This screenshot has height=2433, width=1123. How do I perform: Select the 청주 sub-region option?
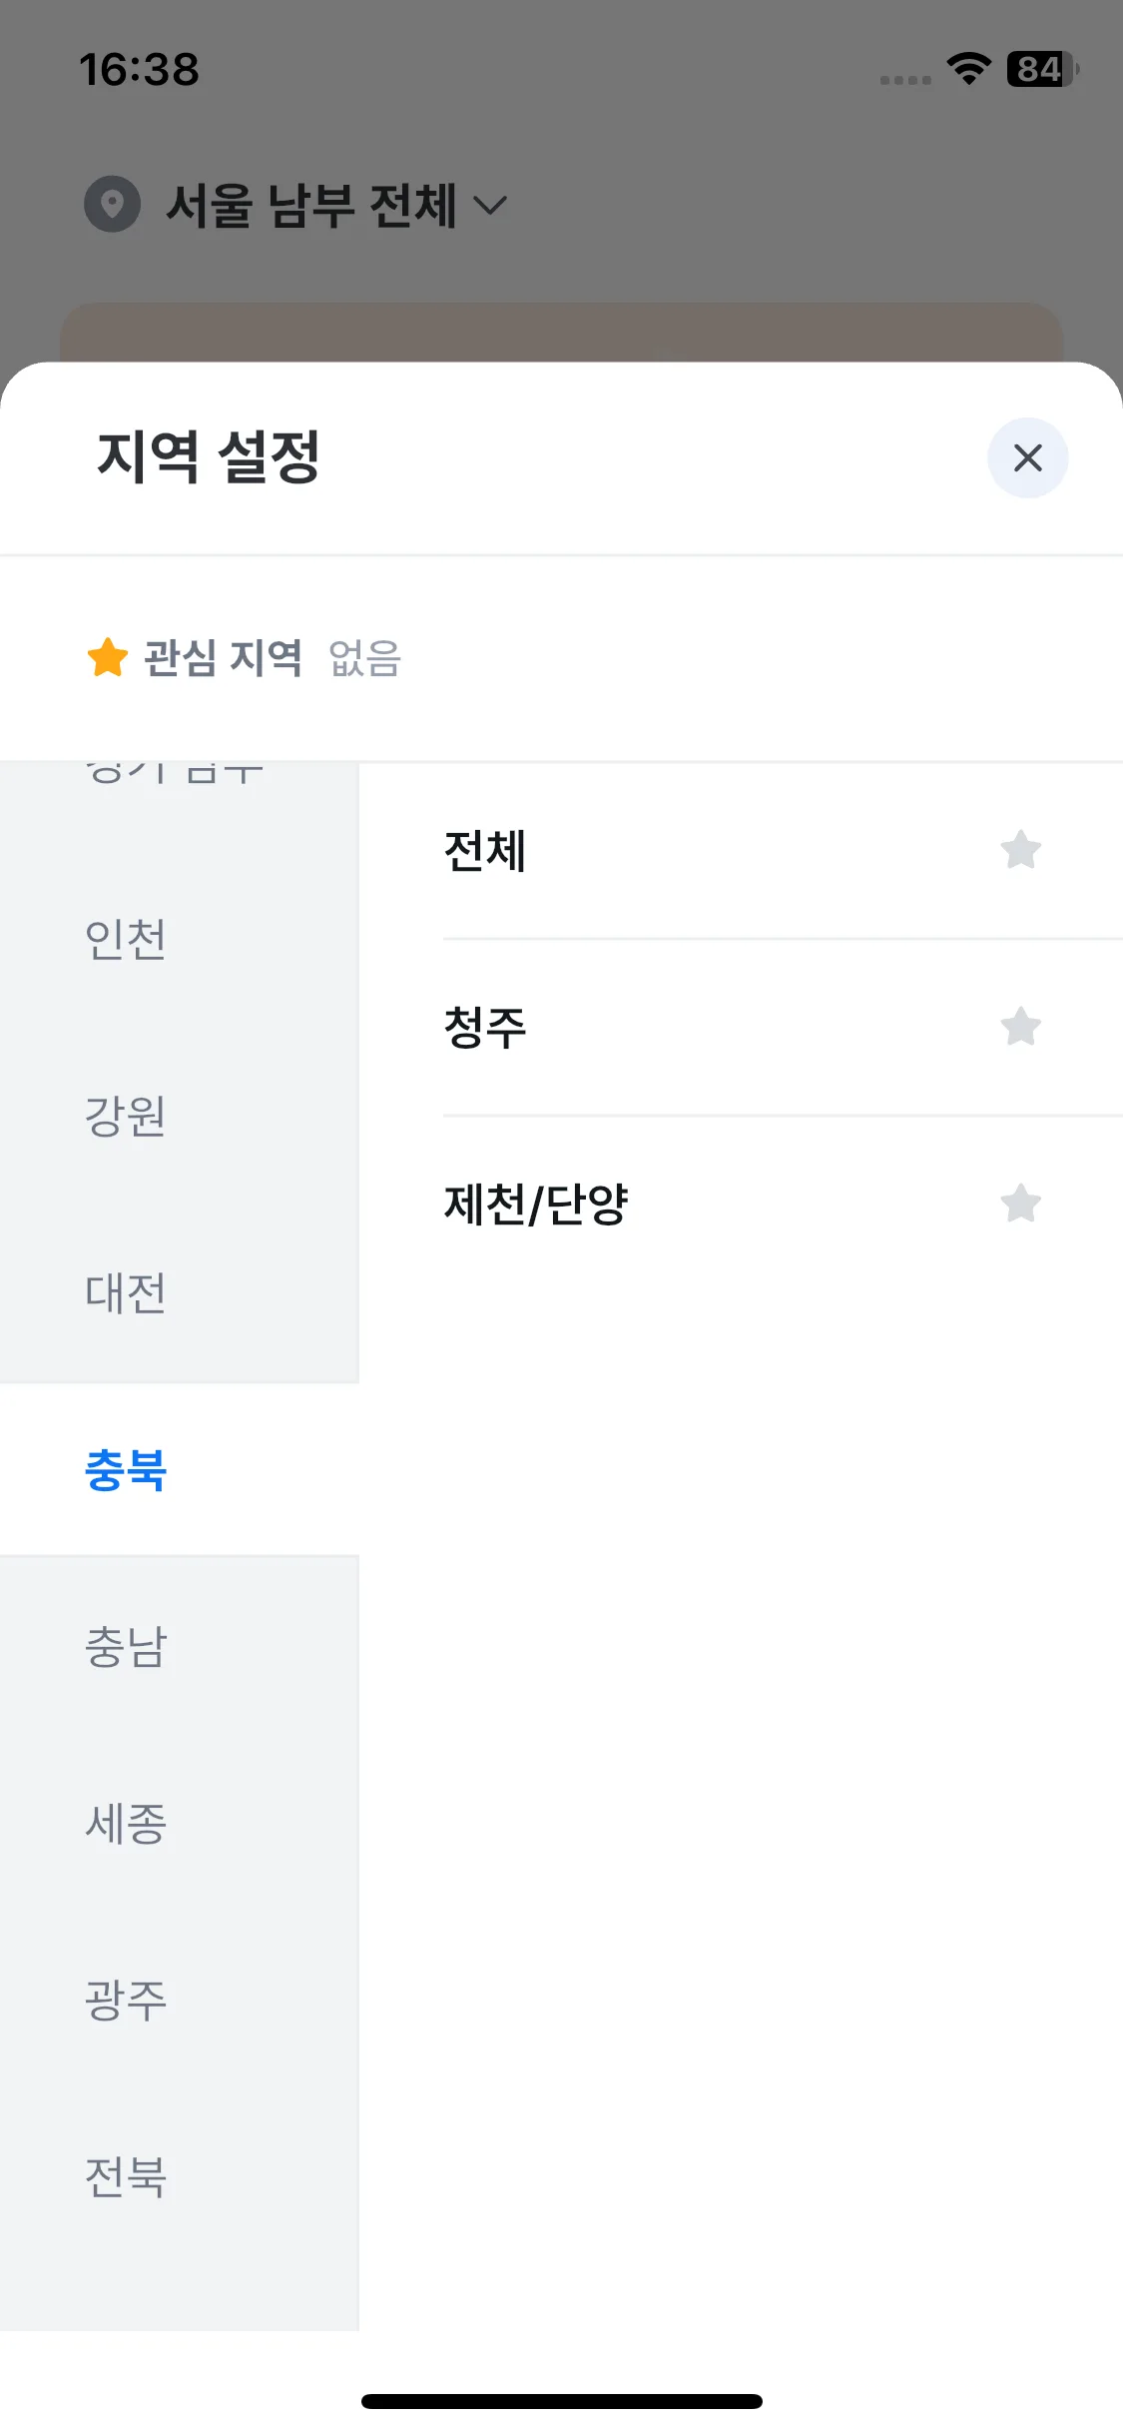(x=783, y=1027)
